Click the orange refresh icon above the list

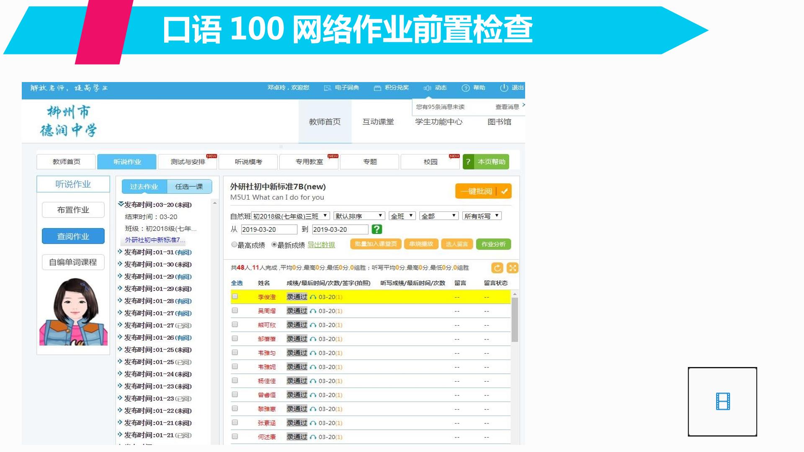point(497,268)
